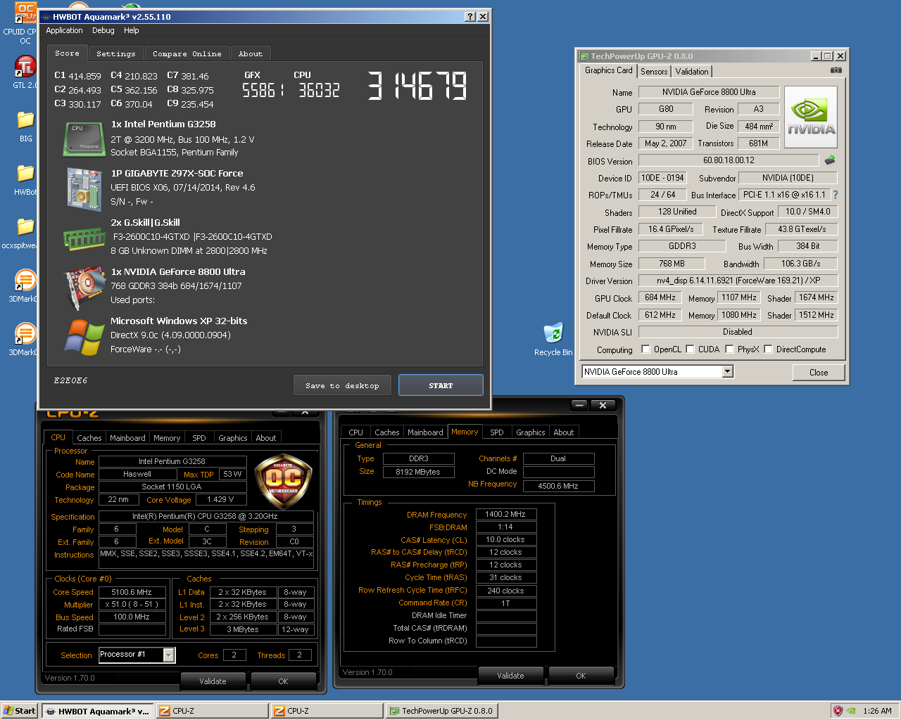This screenshot has height=720, width=901.
Task: Click the E2E0E6 code text in Aquamark
Action: click(71, 380)
